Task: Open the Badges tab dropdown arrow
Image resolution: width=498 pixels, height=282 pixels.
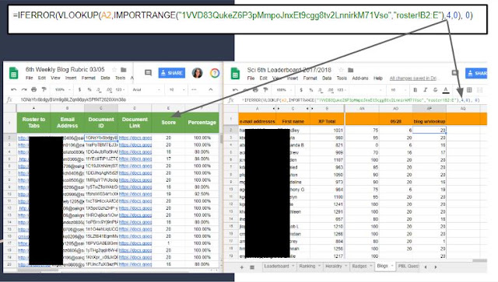Action: [x=370, y=266]
